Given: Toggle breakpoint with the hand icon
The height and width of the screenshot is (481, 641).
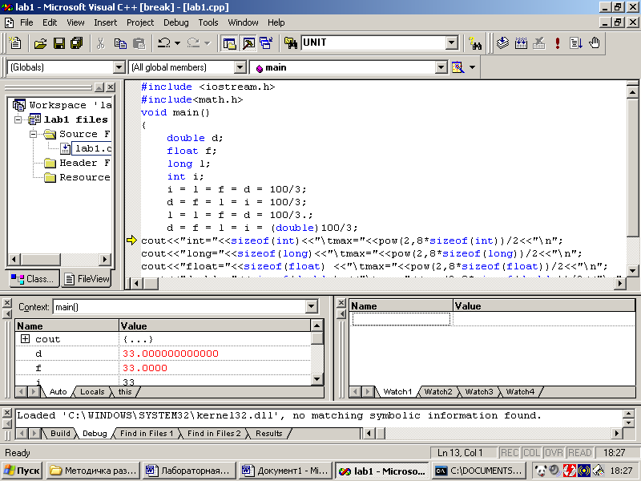Looking at the screenshot, I should pos(594,42).
